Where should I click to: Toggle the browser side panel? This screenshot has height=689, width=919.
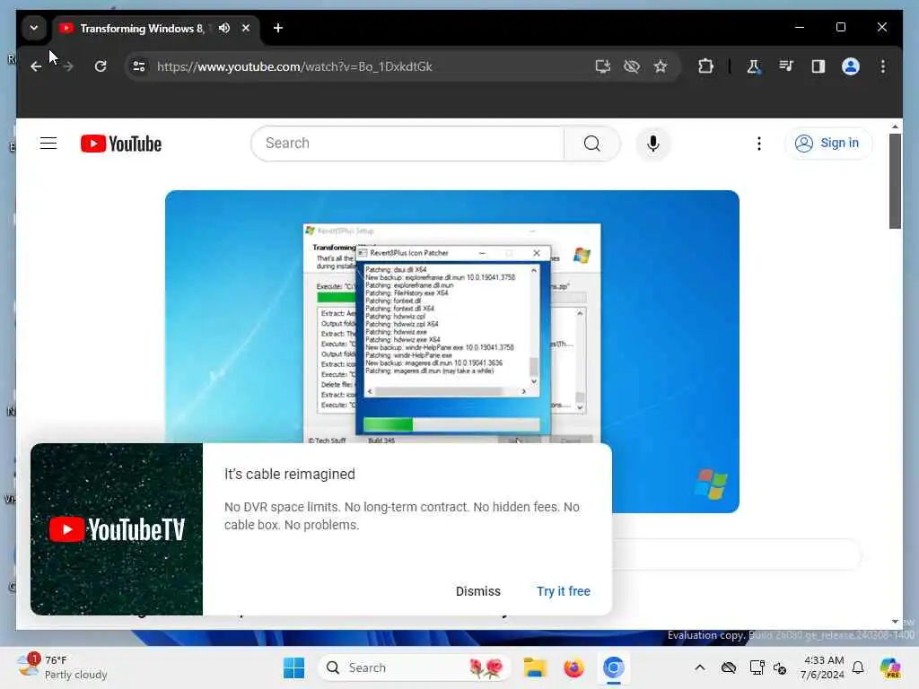pos(818,66)
